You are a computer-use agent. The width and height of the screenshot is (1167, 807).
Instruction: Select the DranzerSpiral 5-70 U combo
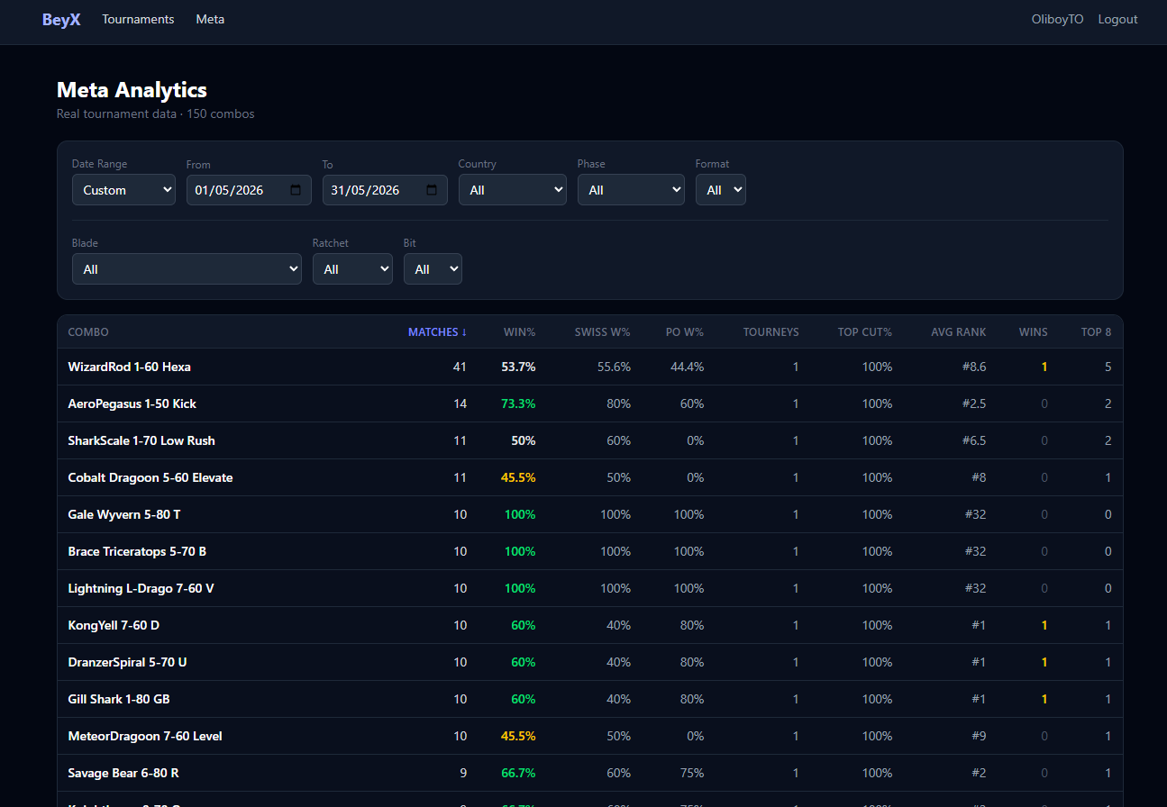coord(127,662)
